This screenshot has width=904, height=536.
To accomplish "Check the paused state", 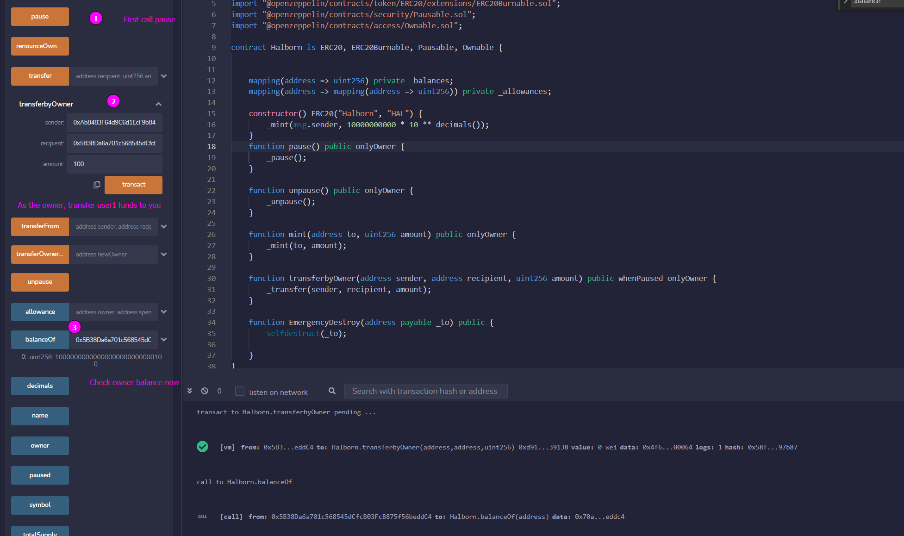I will pos(40,475).
